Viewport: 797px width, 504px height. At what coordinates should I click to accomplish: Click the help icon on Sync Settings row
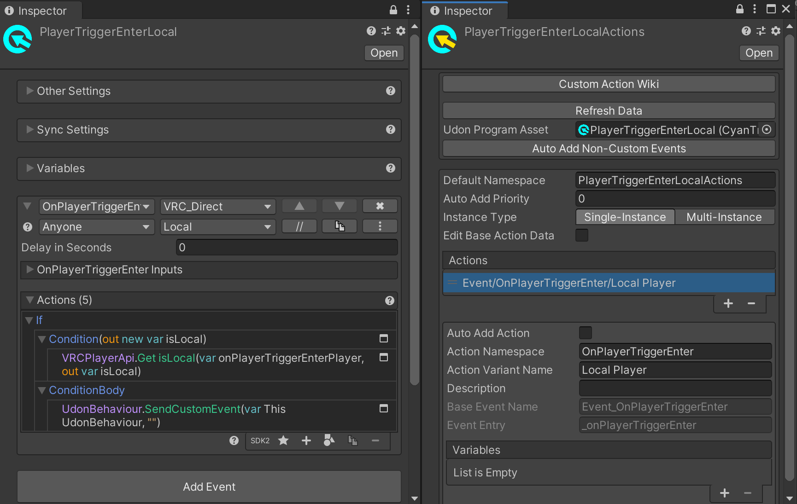tap(391, 129)
